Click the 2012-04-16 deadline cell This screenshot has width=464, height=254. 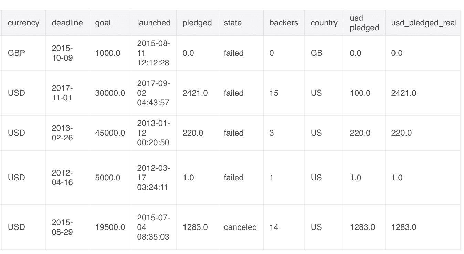62,178
